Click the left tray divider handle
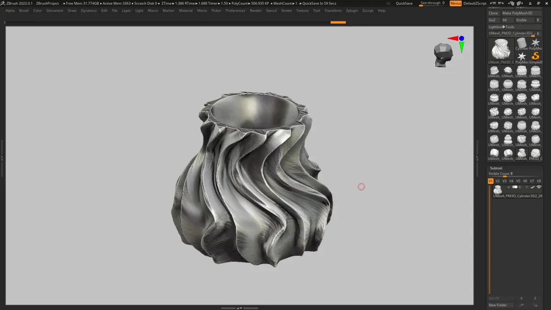This screenshot has height=310, width=551. pos(2,158)
